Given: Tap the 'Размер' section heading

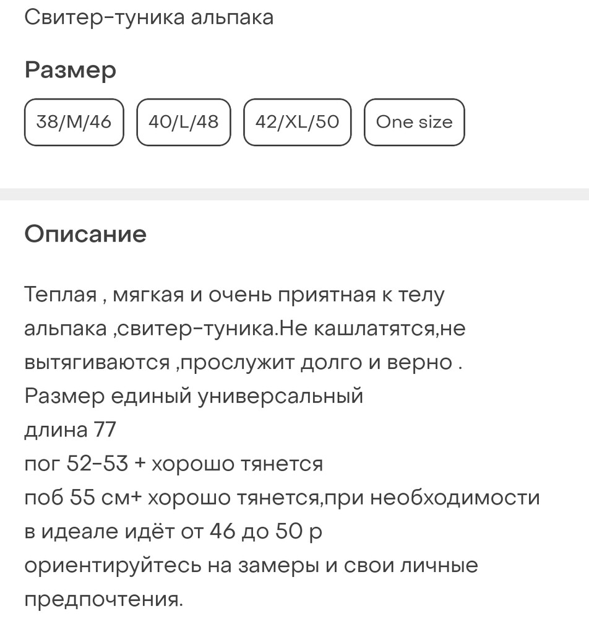Looking at the screenshot, I should point(71,70).
